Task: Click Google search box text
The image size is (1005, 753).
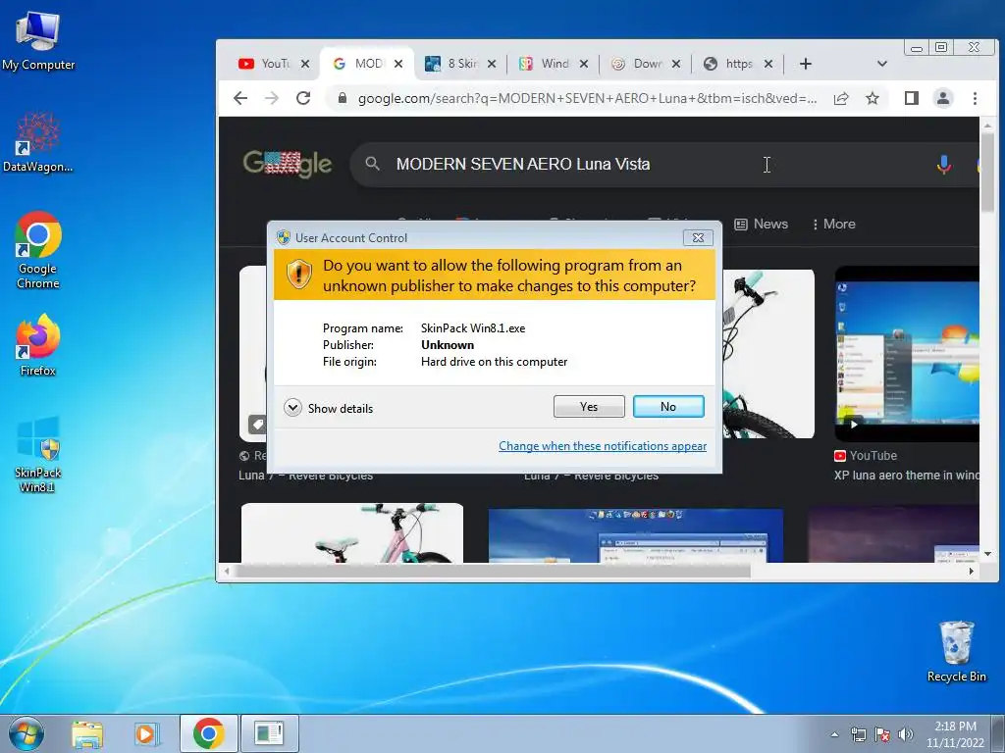Action: (523, 164)
